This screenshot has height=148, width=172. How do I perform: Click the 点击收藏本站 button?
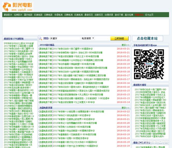coord(147,38)
